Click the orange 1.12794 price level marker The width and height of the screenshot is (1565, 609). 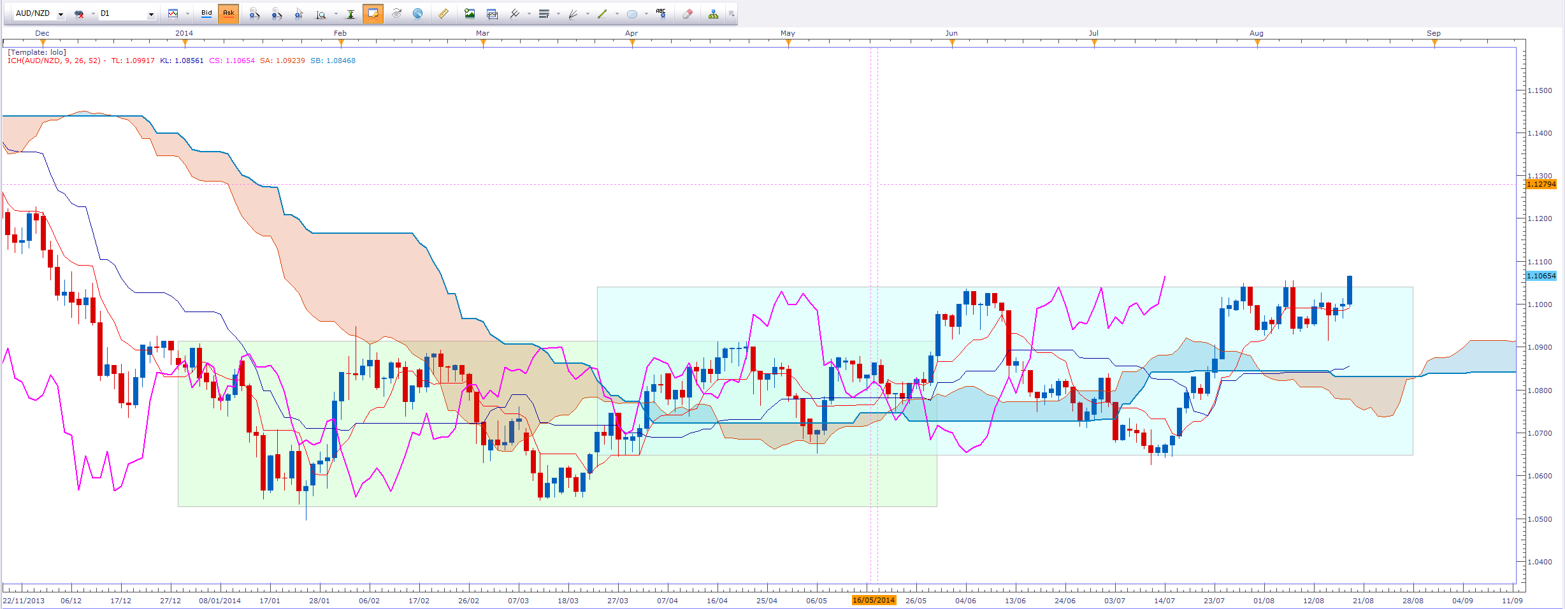[x=1541, y=185]
